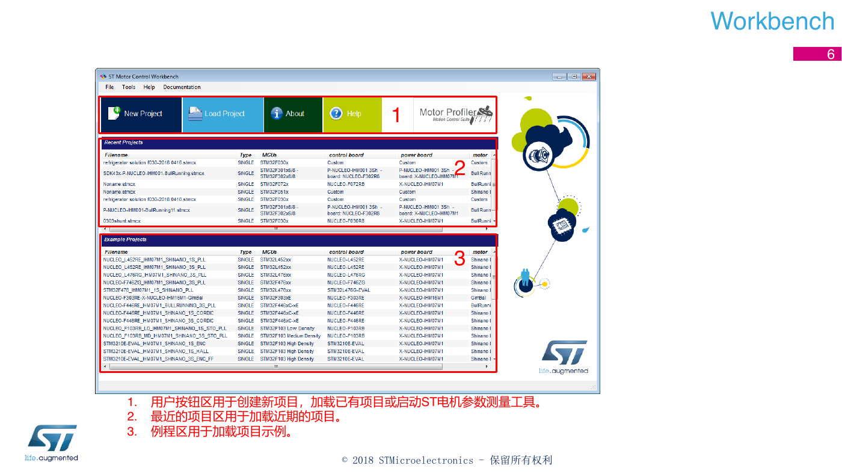
Task: Select SDK43x-P-NUCLEO-IHM001-BullRunning.stmcx recent project
Action: pyautogui.click(x=297, y=173)
